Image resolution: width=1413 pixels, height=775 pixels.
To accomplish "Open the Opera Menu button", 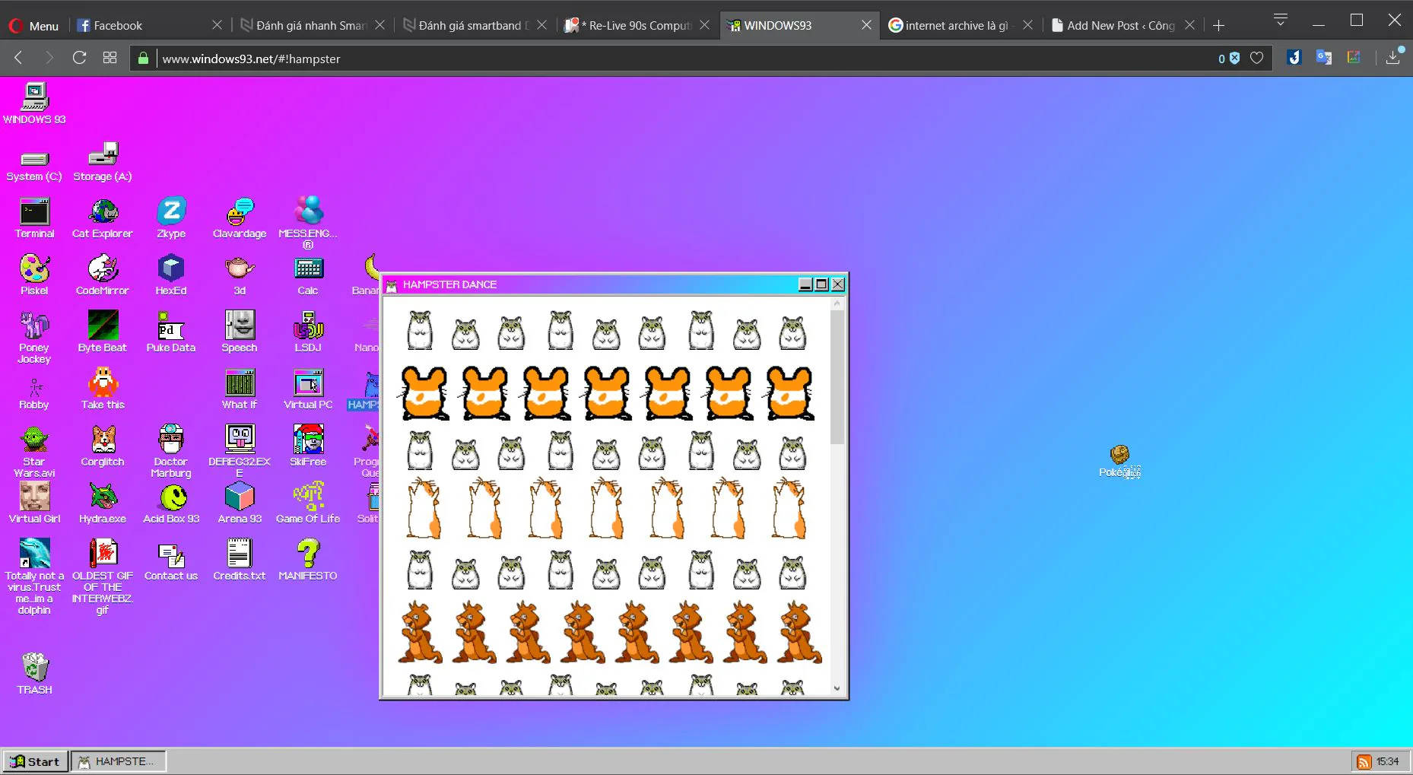I will 33,26.
